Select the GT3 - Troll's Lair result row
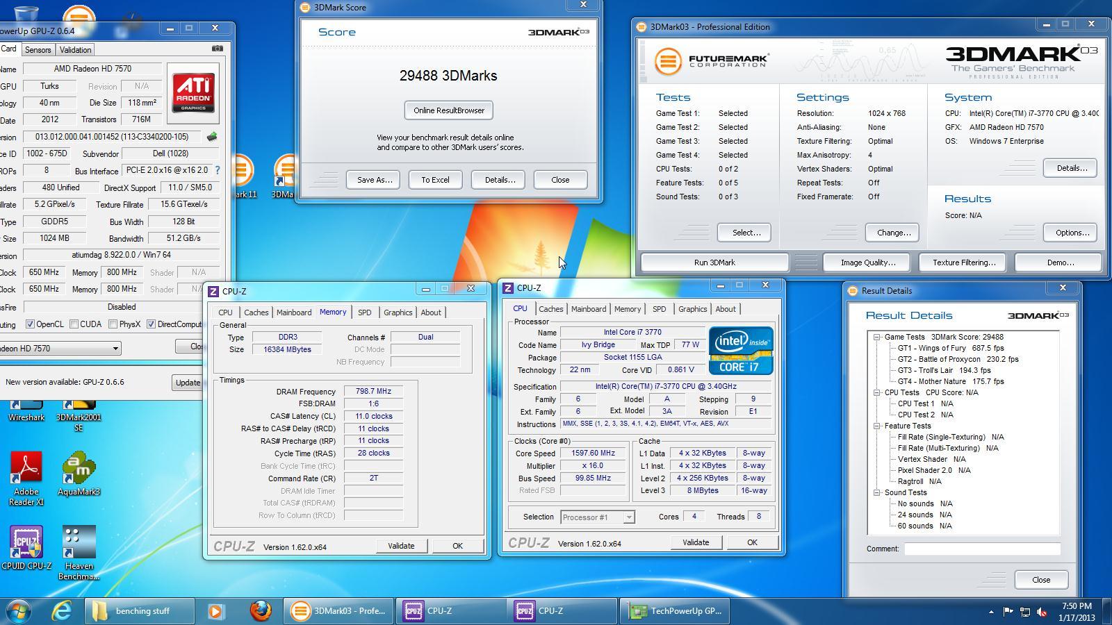 [944, 370]
